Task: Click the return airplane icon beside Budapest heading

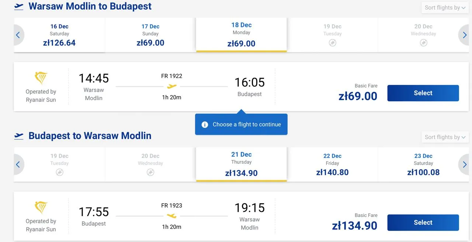Action: coord(19,136)
